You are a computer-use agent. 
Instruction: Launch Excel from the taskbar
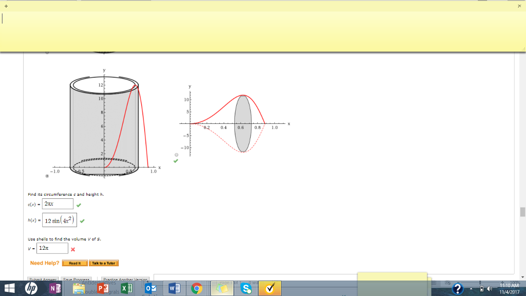pos(125,288)
